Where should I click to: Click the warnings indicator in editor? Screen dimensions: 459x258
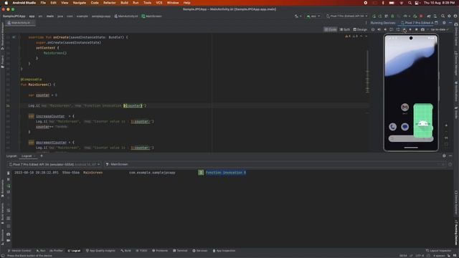[348, 37]
